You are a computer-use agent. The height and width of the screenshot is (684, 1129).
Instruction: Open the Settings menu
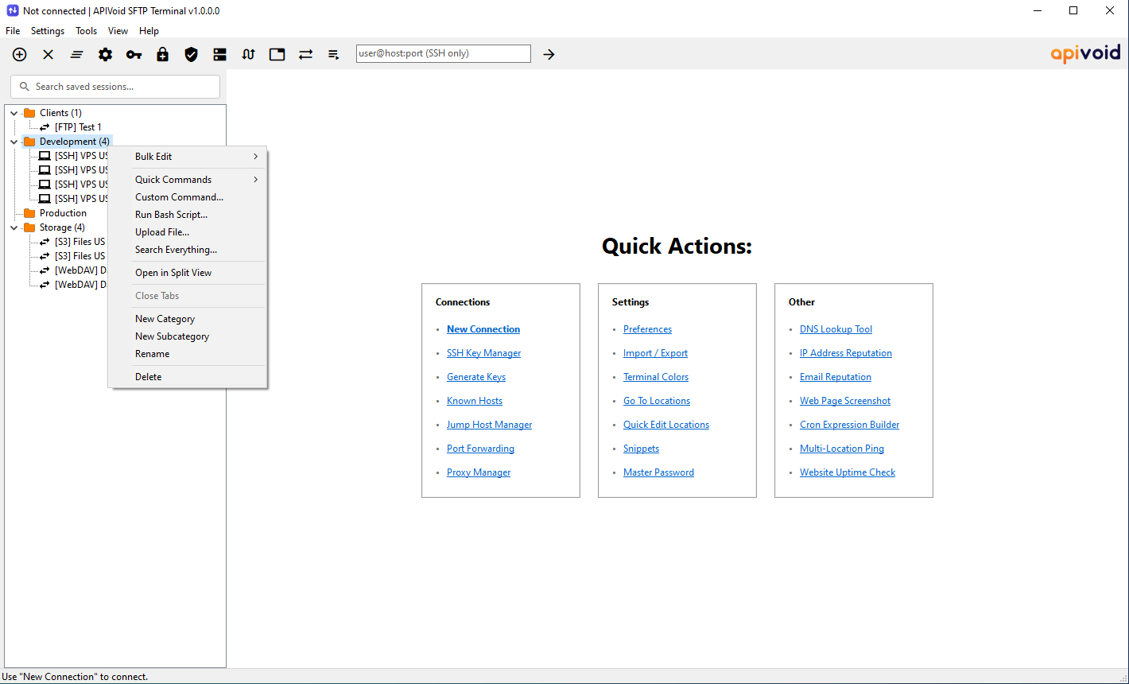pyautogui.click(x=48, y=31)
